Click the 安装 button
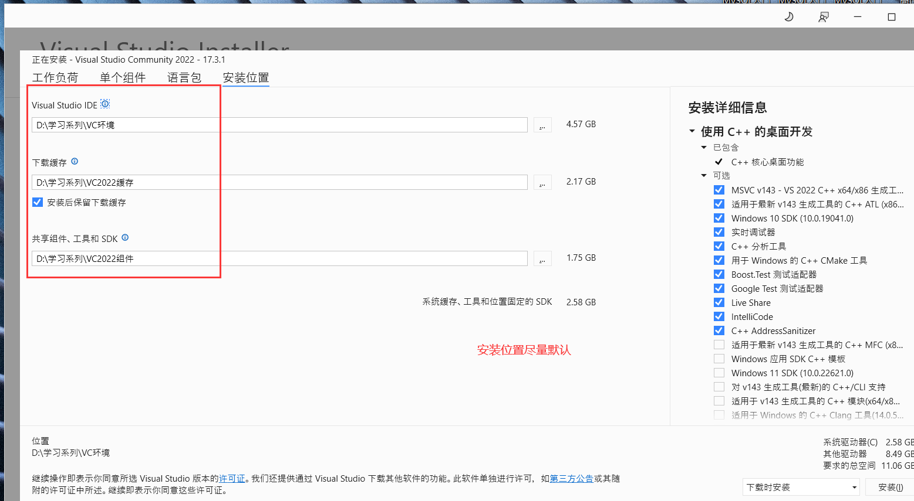914x501 pixels. (891, 487)
